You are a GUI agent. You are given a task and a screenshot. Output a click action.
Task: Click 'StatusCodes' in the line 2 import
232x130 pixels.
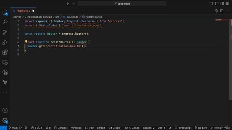[x=48, y=26]
